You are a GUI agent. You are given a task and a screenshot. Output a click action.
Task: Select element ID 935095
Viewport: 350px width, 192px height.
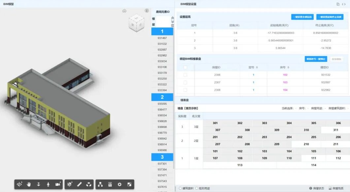click(x=162, y=104)
